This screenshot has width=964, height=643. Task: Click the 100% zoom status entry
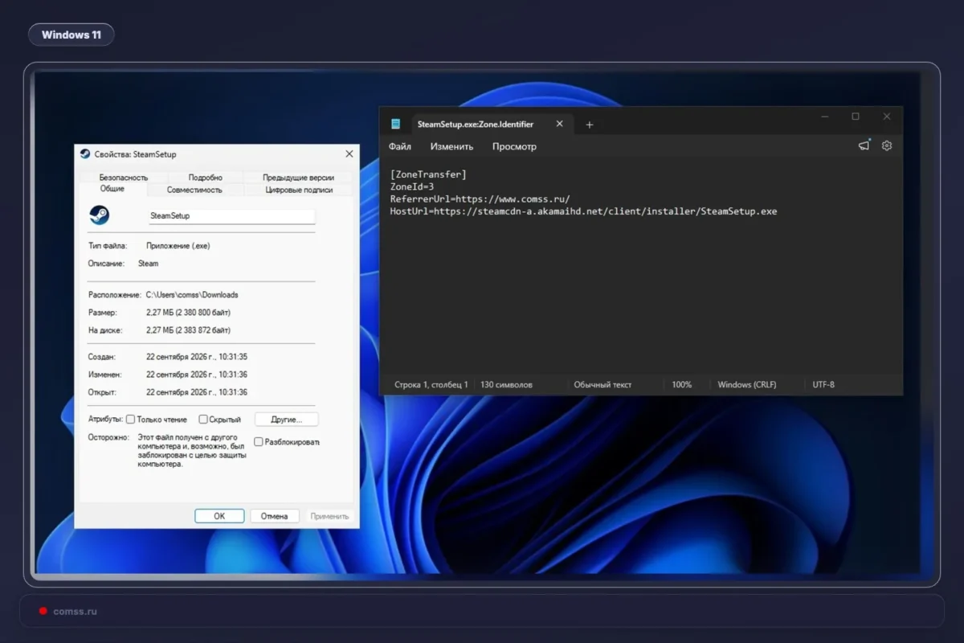point(682,385)
